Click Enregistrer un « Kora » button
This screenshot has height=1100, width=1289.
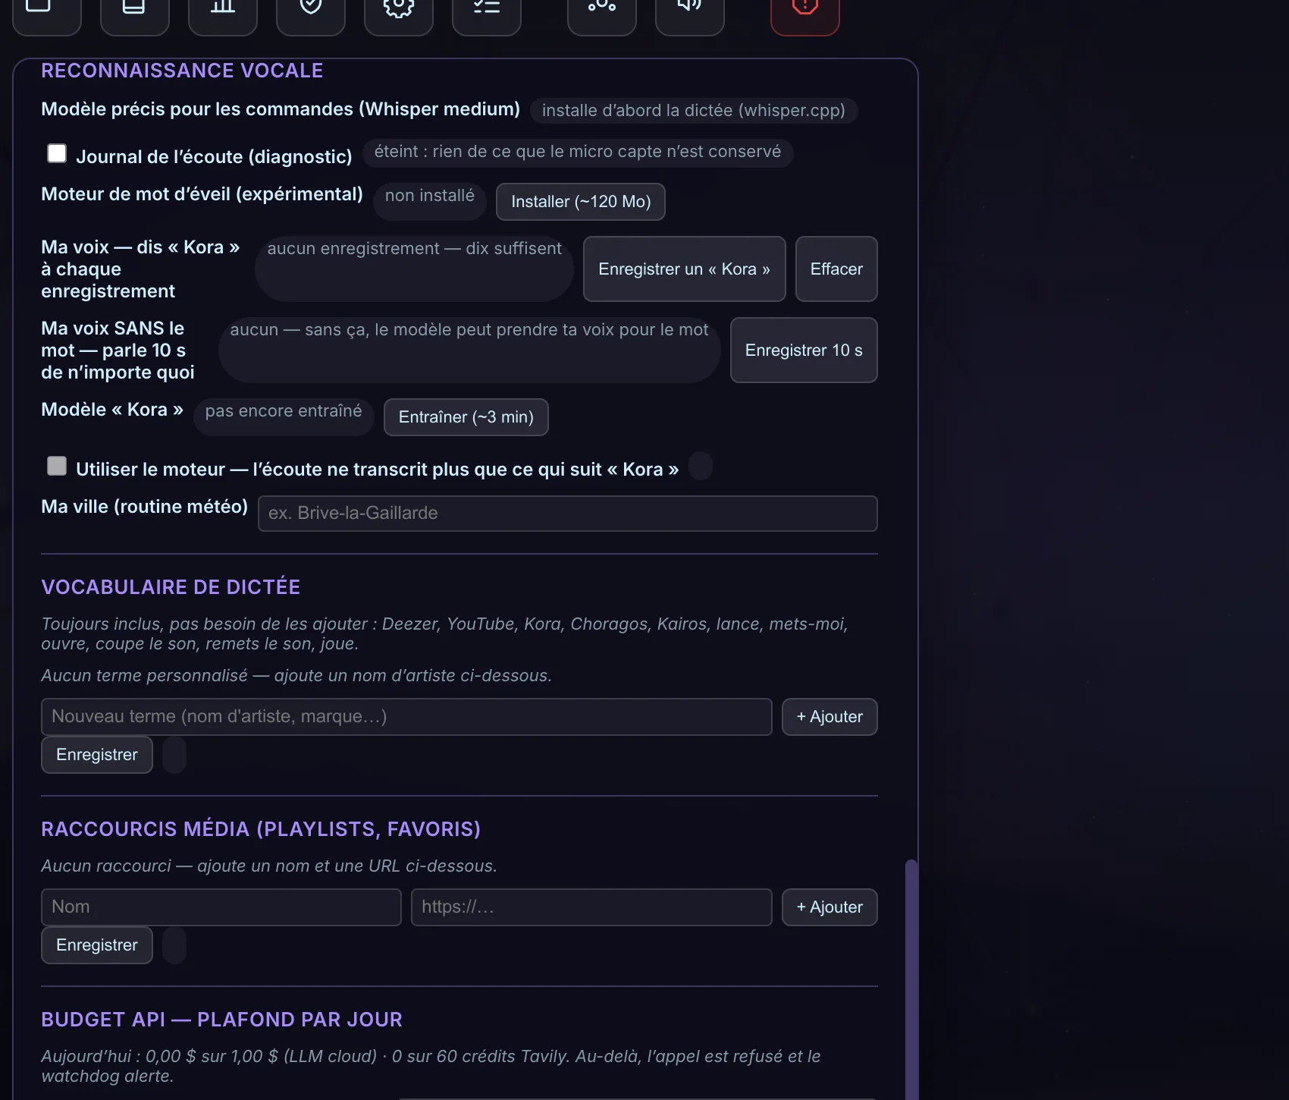pos(684,269)
